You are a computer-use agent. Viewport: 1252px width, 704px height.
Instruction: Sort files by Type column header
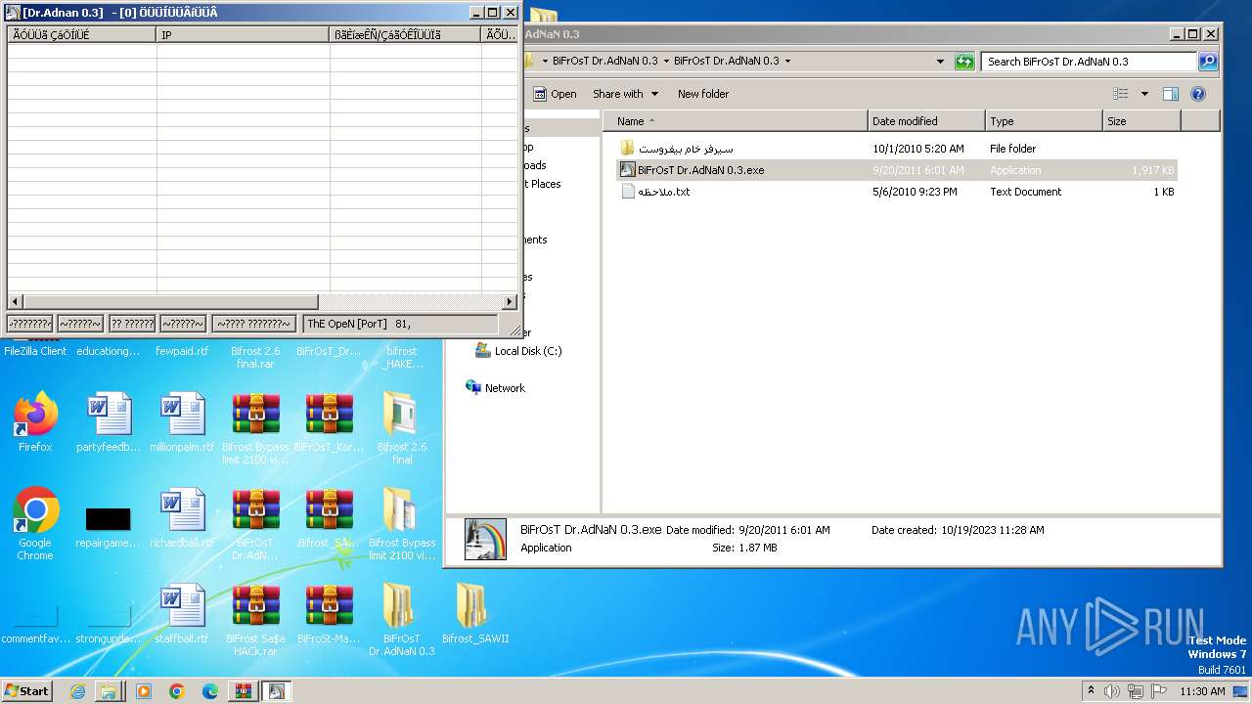point(1044,121)
